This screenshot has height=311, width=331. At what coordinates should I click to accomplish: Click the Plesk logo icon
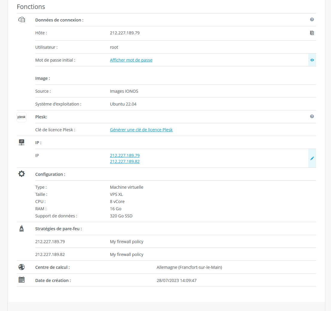coord(22,117)
